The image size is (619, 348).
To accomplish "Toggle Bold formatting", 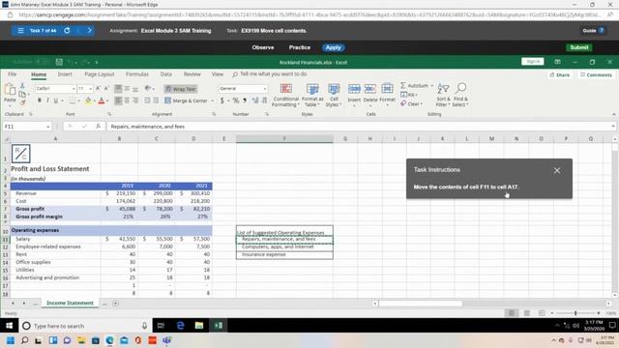I will click(39, 101).
